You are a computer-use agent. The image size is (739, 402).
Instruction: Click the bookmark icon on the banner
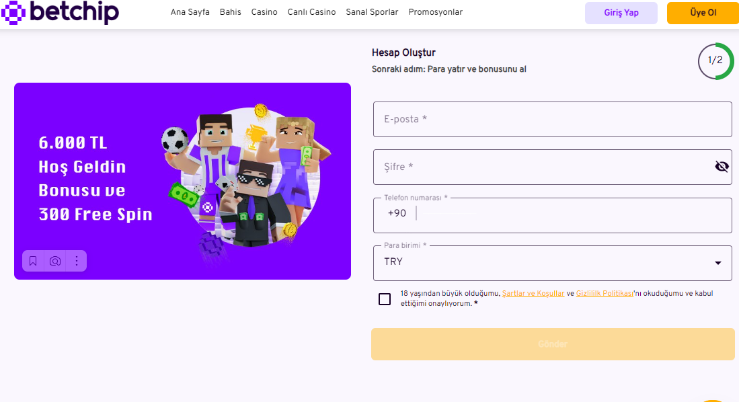(x=33, y=261)
